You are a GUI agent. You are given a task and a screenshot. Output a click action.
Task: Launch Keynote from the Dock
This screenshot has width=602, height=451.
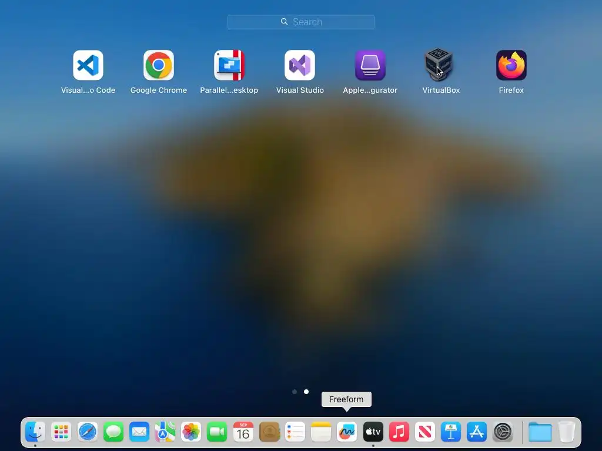pos(451,432)
